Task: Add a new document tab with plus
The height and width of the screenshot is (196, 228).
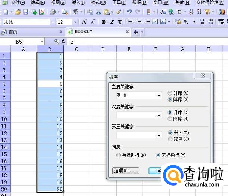Action: (136, 32)
